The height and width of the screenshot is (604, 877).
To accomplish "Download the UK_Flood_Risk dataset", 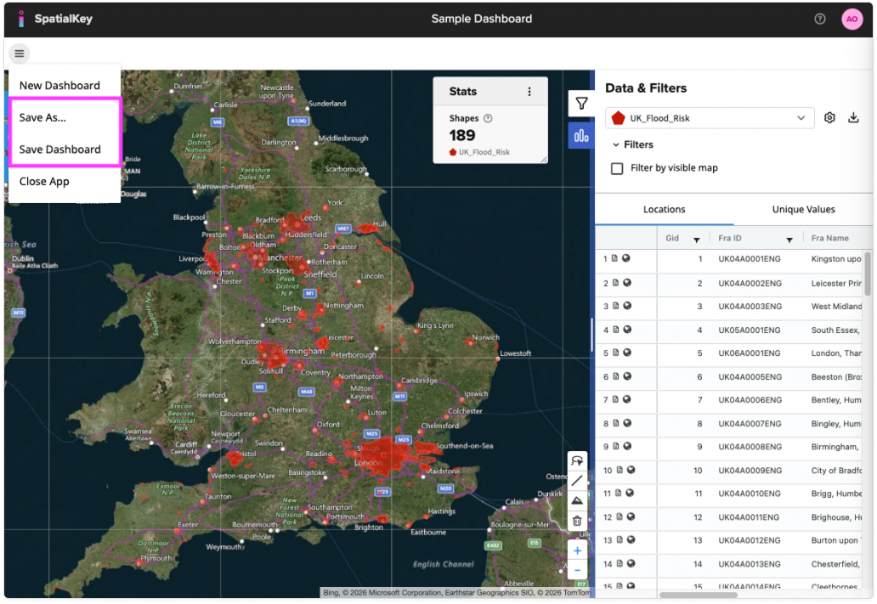I will [x=854, y=117].
